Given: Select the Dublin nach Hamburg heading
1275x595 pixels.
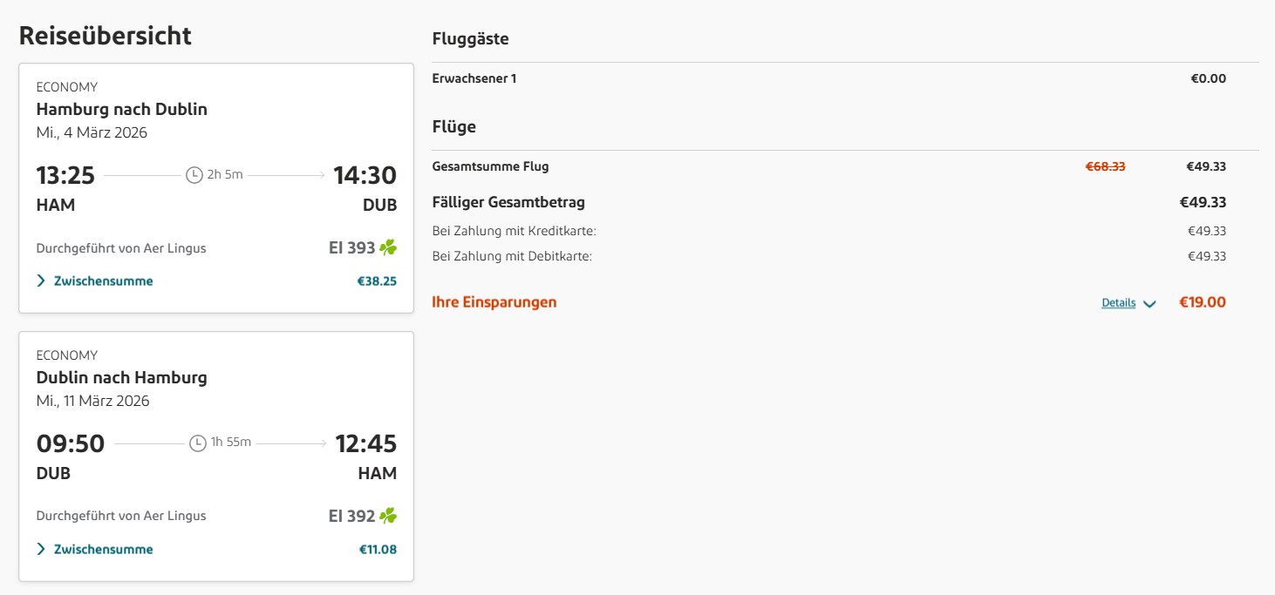Looking at the screenshot, I should tap(121, 378).
